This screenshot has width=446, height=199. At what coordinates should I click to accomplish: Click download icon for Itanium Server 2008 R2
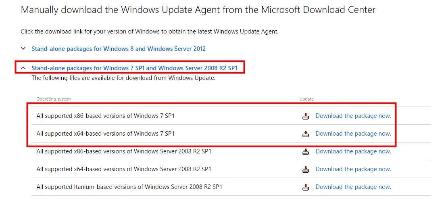[306, 187]
